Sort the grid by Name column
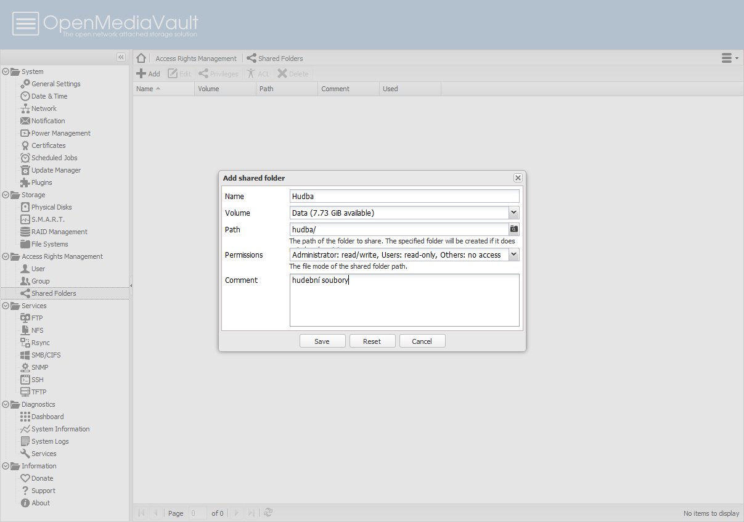 pyautogui.click(x=163, y=89)
